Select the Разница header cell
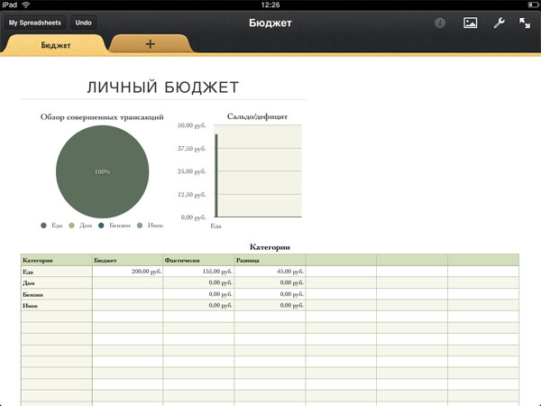Viewport: 541px width, 406px height. click(270, 261)
